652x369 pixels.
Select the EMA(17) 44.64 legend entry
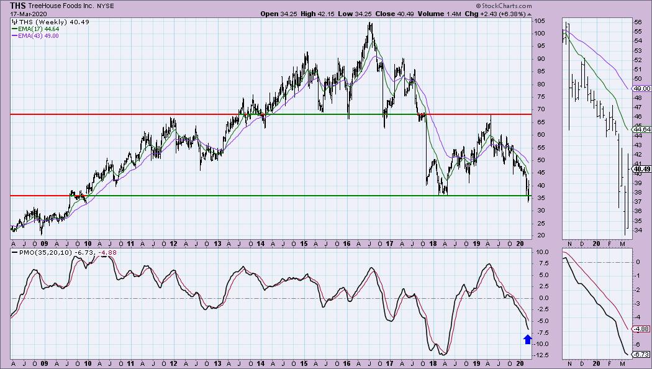(x=36, y=29)
